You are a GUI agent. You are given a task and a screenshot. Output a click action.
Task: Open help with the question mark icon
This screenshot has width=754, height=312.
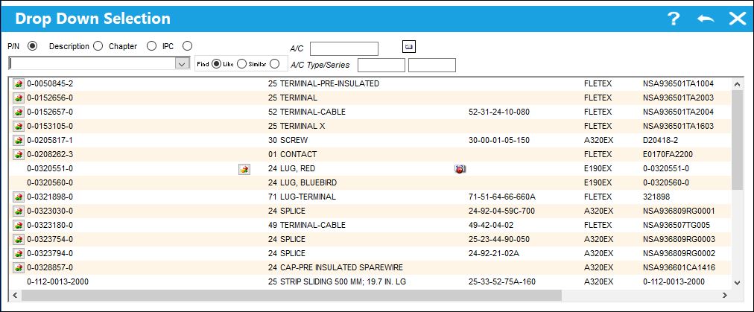[674, 19]
